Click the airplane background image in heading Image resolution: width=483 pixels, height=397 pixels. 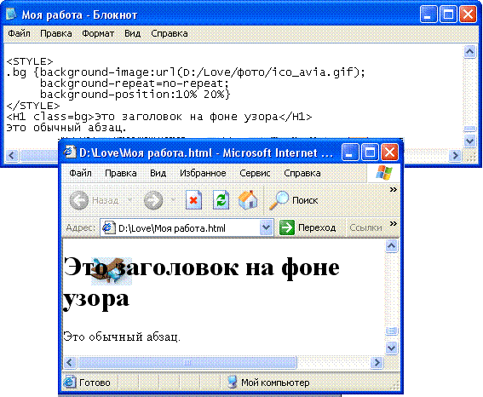[x=112, y=271]
